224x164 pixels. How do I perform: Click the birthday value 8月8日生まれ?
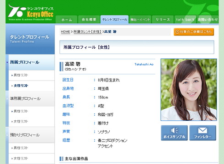[x=109, y=80]
